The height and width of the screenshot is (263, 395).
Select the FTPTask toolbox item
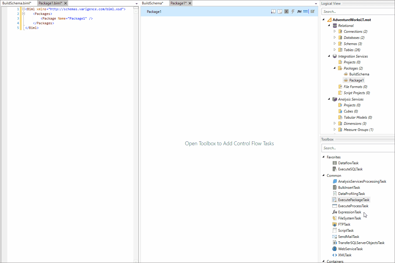pyautogui.click(x=344, y=224)
